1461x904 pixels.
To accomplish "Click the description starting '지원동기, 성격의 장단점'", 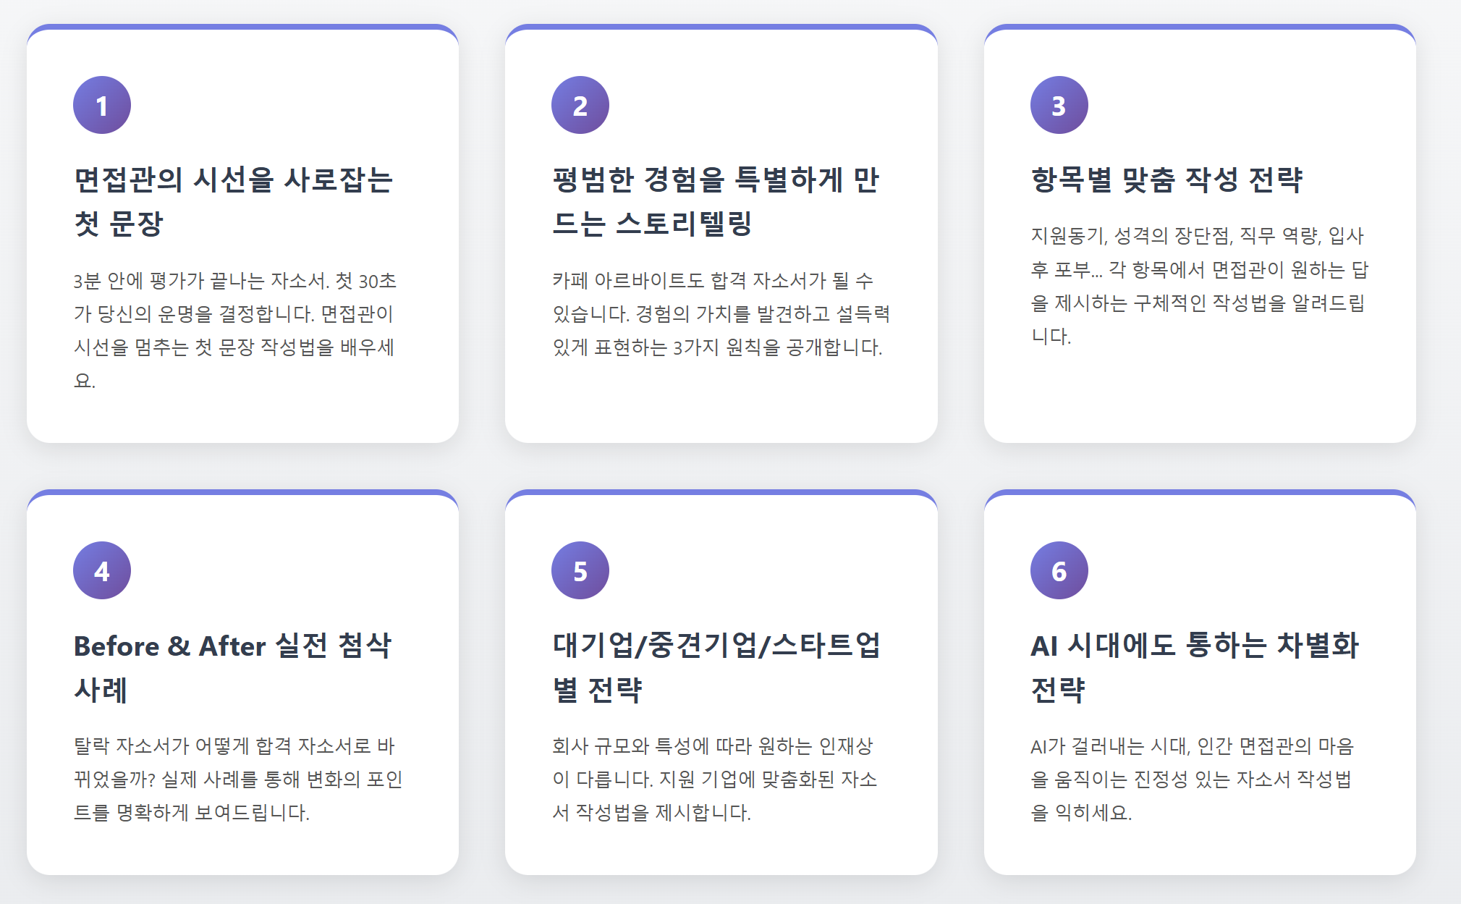I will [x=1199, y=286].
